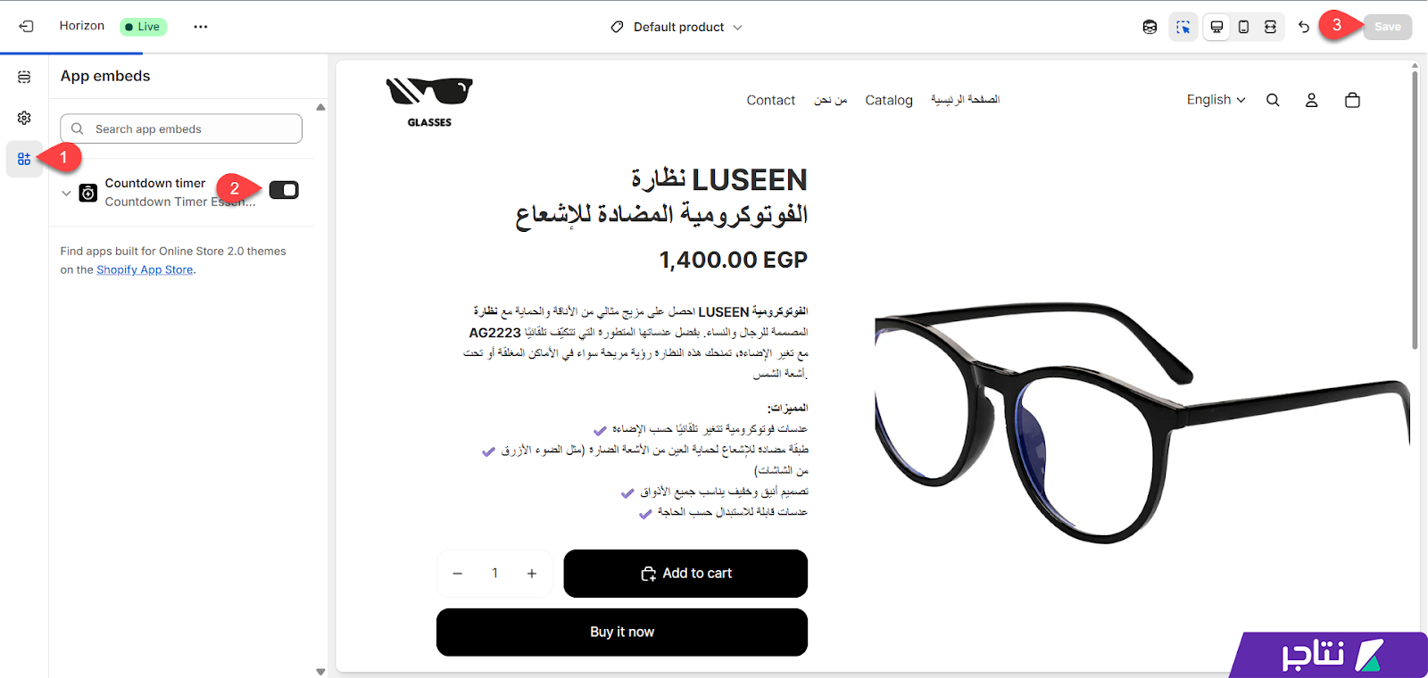
Task: Open App embeds sidebar icon
Action: [24, 159]
